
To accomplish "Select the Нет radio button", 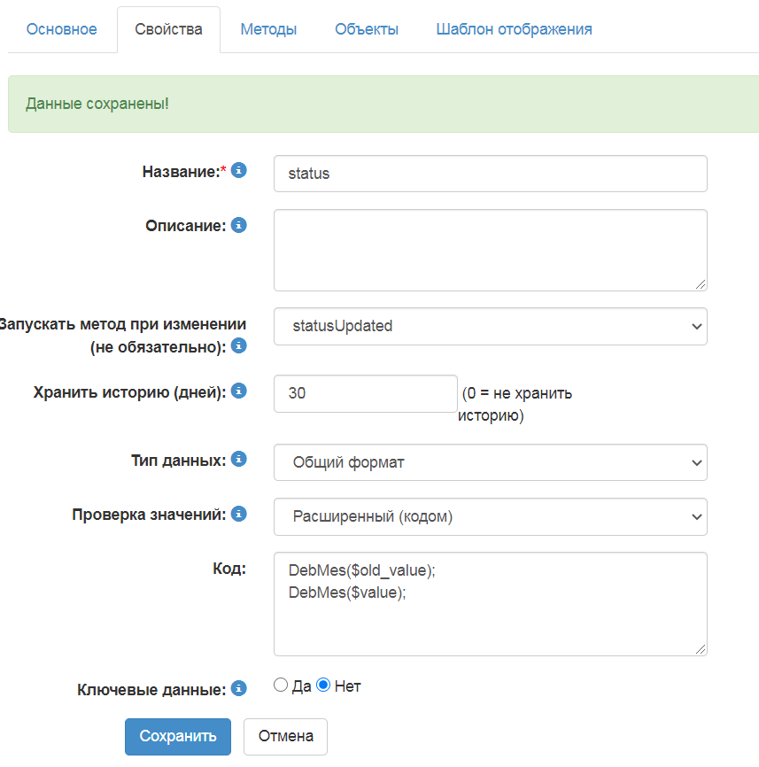I will click(323, 686).
